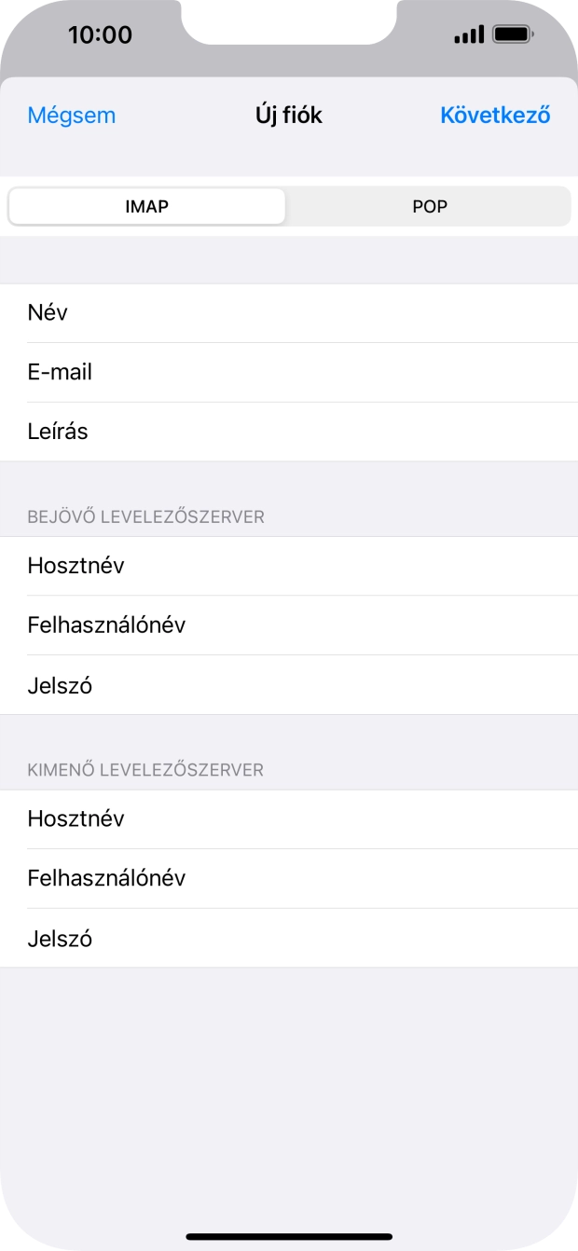Select the Leírás description field

289,432
